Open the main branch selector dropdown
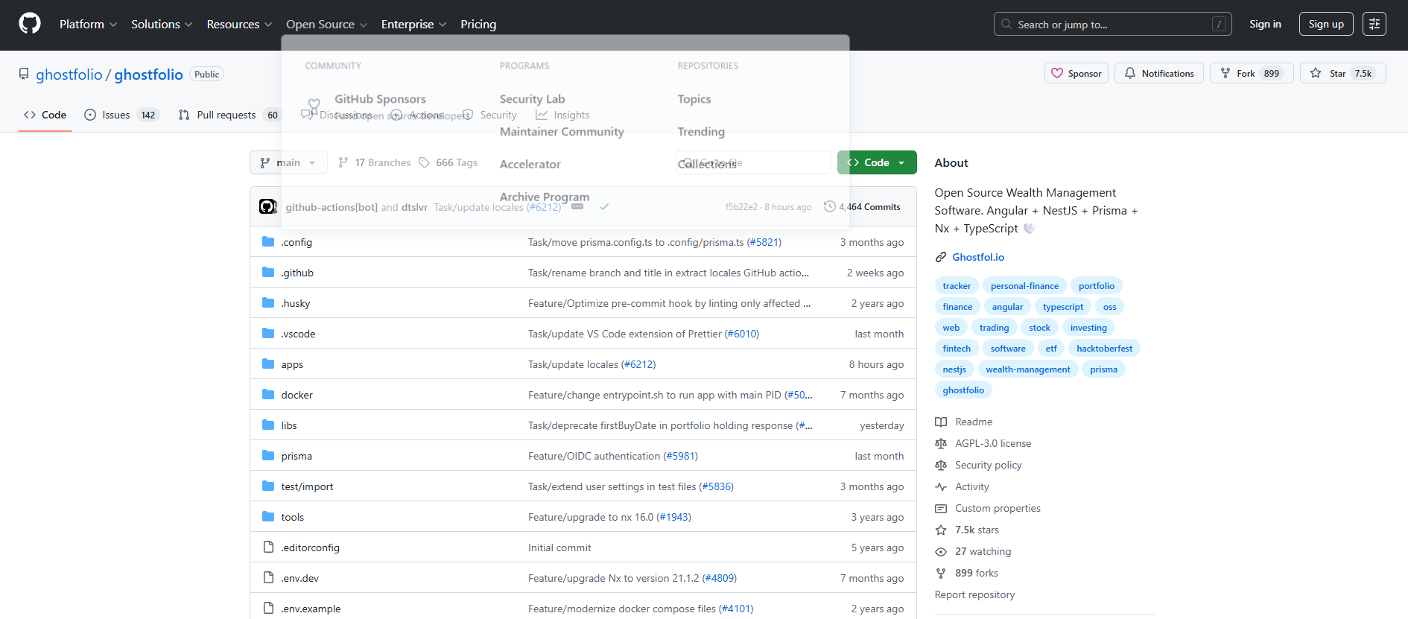This screenshot has width=1408, height=619. click(x=288, y=162)
